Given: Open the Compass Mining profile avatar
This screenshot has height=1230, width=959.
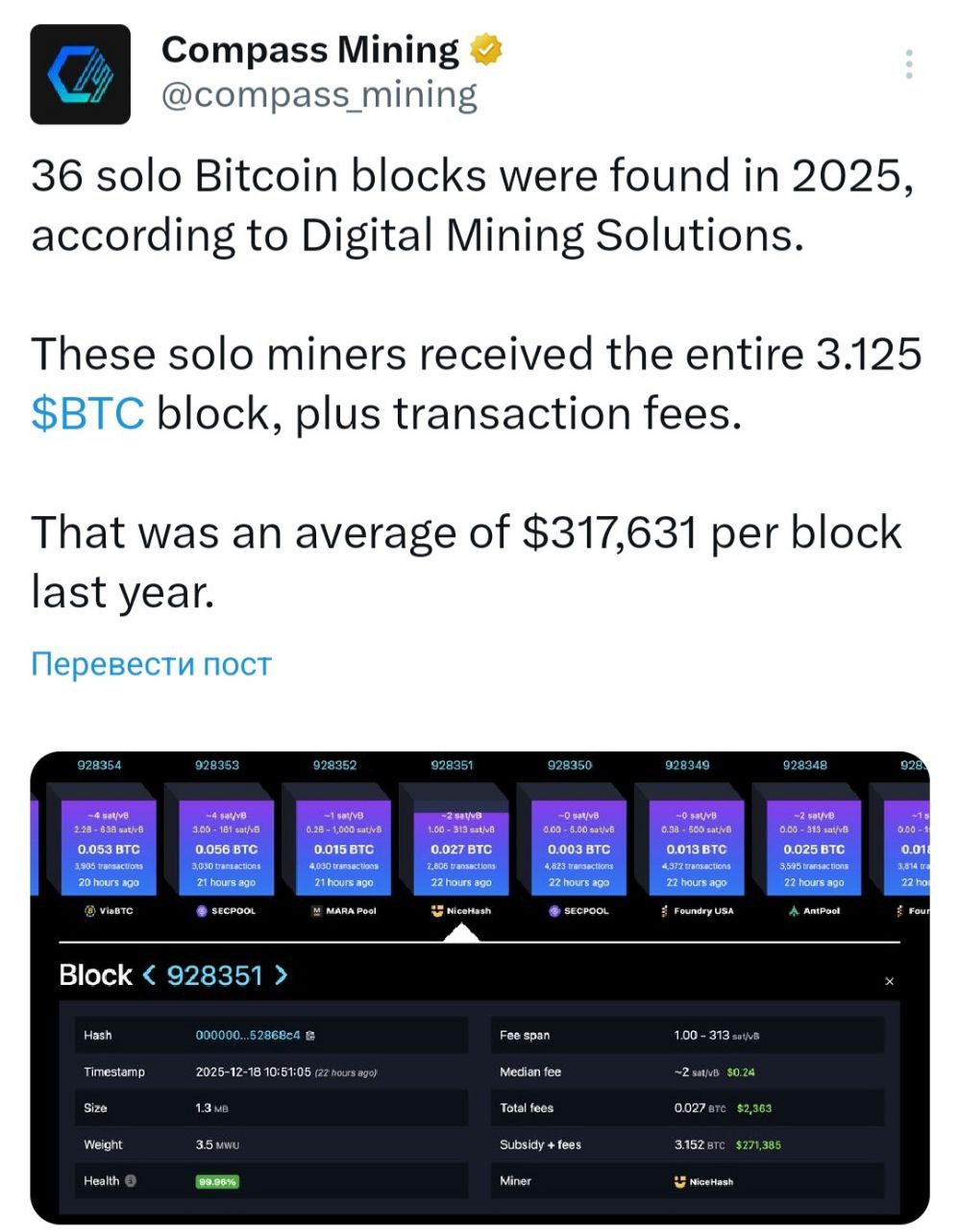Looking at the screenshot, I should coord(80,74).
